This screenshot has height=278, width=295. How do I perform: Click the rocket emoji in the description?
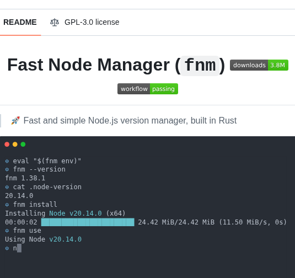coord(15,120)
